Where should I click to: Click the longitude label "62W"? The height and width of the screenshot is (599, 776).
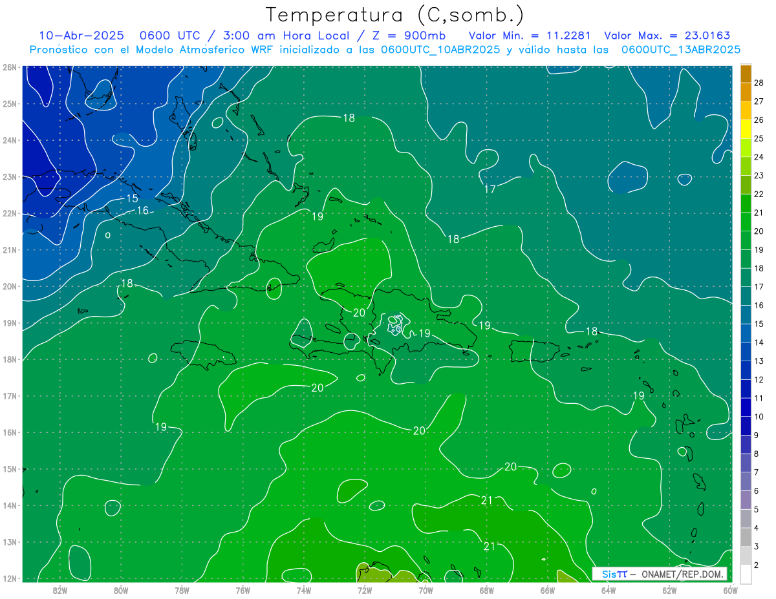coord(669,590)
